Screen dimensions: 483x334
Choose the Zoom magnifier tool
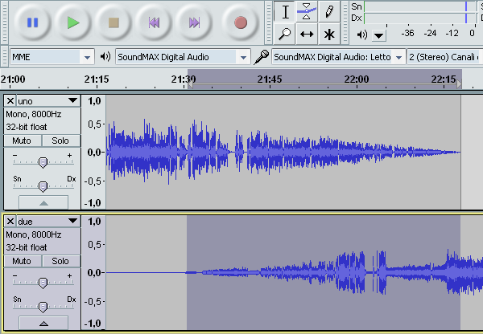point(285,34)
